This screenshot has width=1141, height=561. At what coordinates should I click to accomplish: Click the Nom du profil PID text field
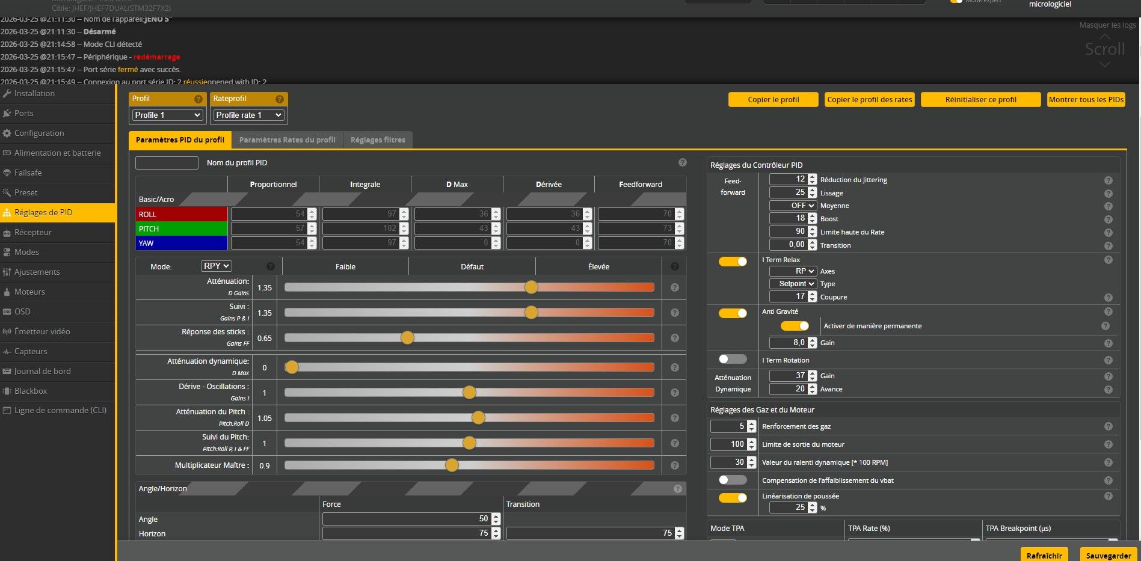coord(167,163)
